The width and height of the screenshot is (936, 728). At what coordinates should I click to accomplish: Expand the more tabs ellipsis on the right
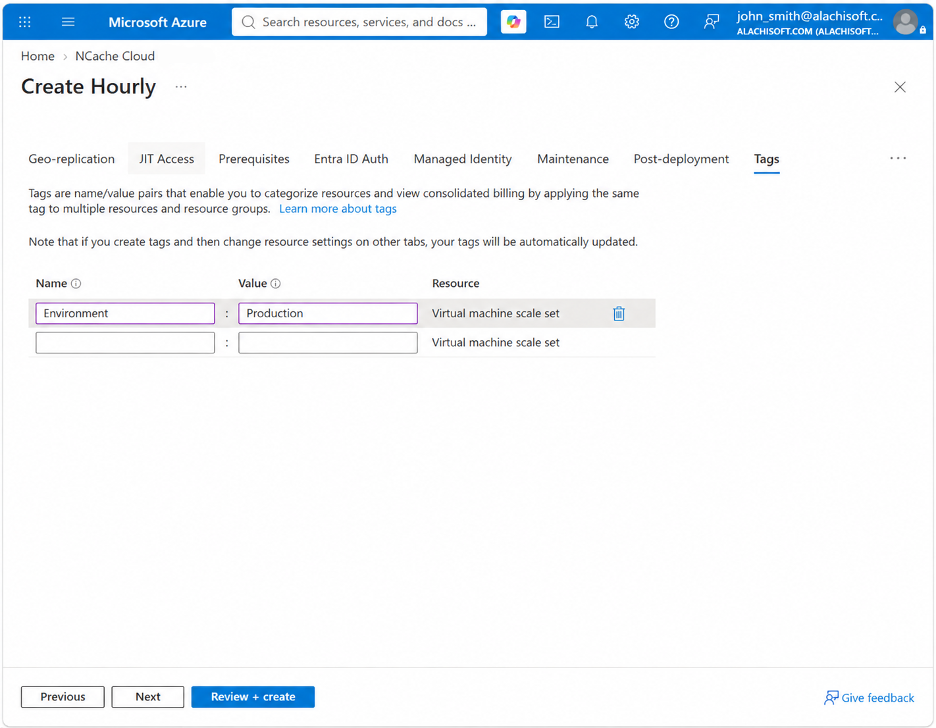pos(898,159)
